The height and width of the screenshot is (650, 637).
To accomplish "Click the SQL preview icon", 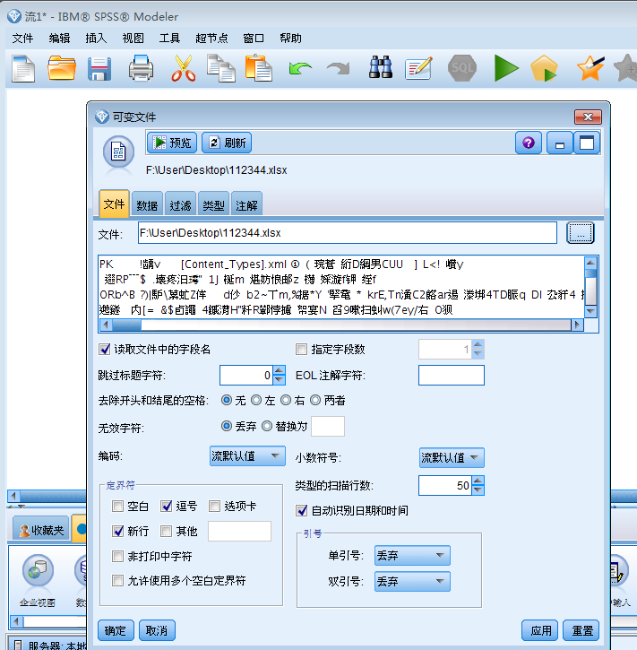I will point(462,68).
